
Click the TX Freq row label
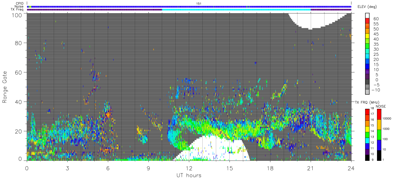coord(18,10)
